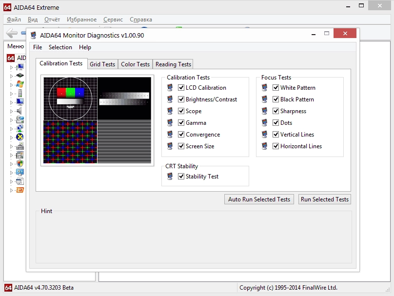Open the Reading Tests tab
Screen dimensions: 394x296
click(173, 64)
